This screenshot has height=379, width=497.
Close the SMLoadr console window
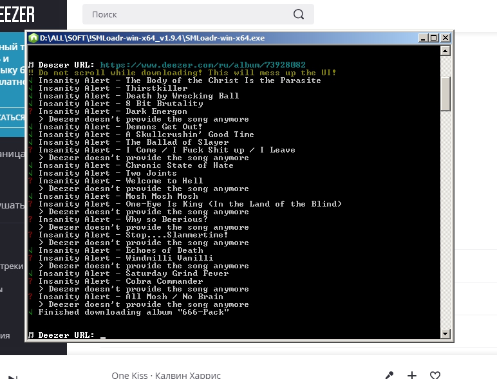(445, 38)
